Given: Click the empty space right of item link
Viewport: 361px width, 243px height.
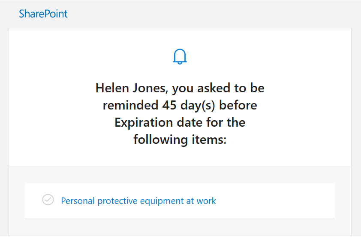Looking at the screenshot, I should [x=274, y=200].
